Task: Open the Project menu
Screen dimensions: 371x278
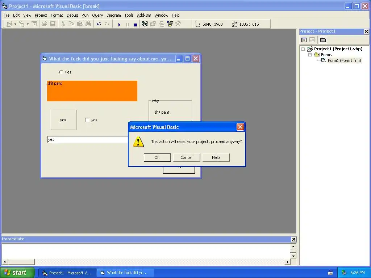Action: pos(41,15)
